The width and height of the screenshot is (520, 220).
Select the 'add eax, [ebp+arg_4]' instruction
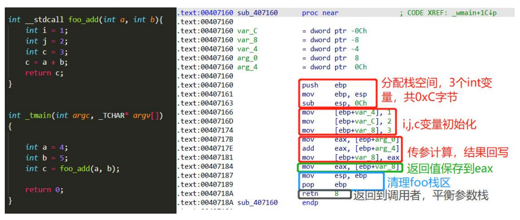(345, 148)
